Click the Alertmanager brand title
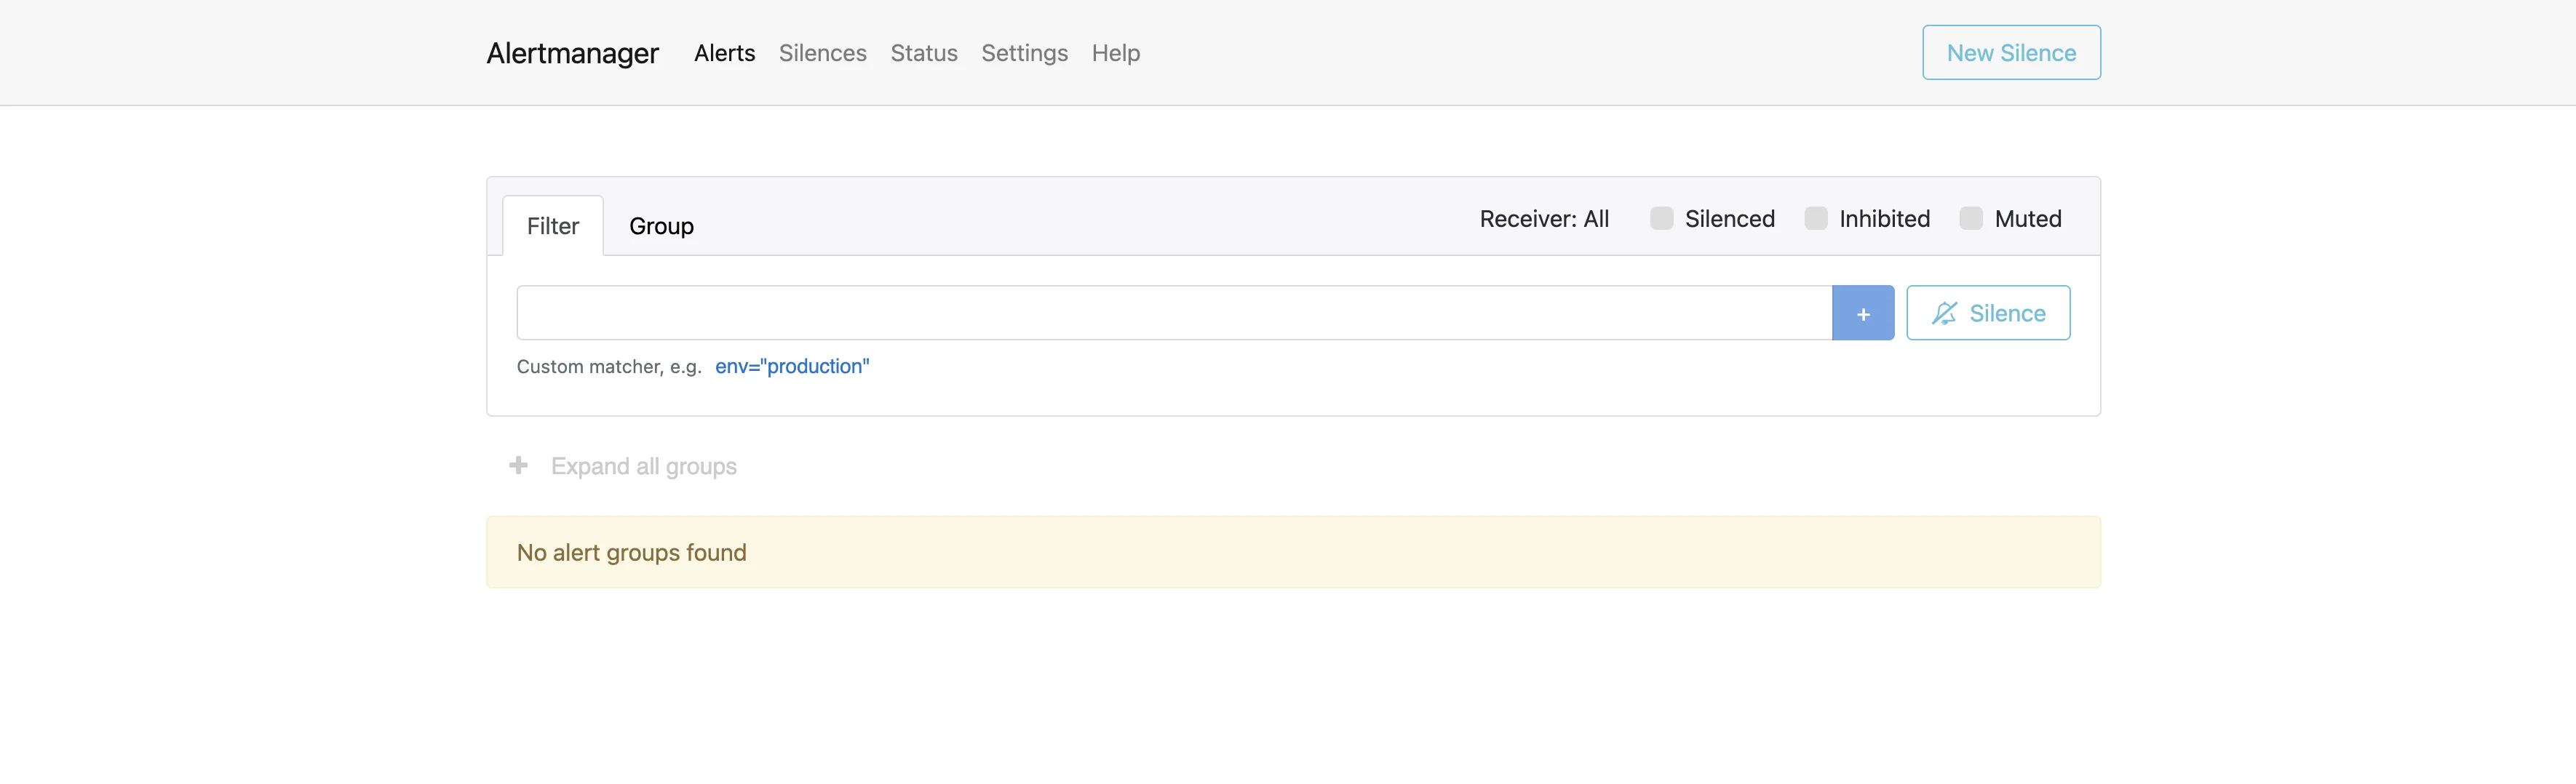2576x784 pixels. pos(572,53)
